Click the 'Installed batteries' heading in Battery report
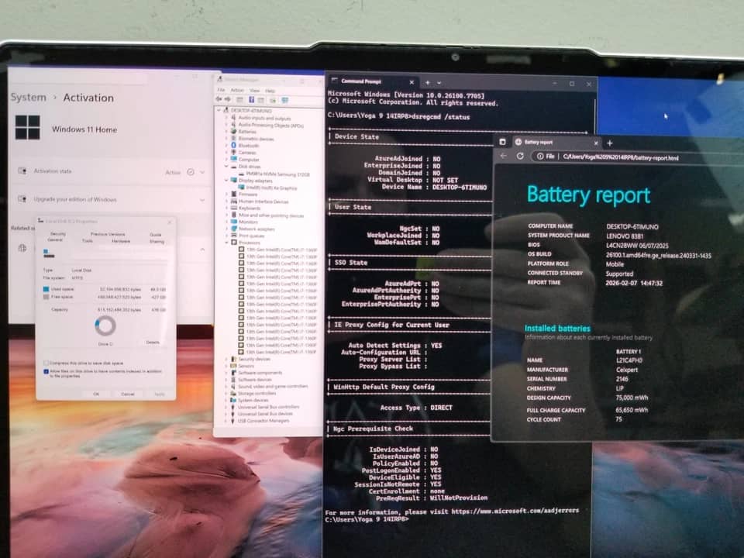 557,328
